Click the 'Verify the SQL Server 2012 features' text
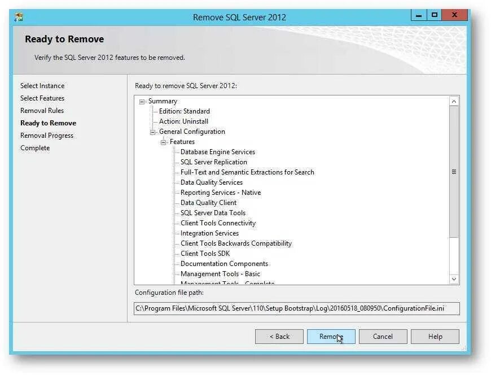This screenshot has height=375, width=491. tap(109, 58)
